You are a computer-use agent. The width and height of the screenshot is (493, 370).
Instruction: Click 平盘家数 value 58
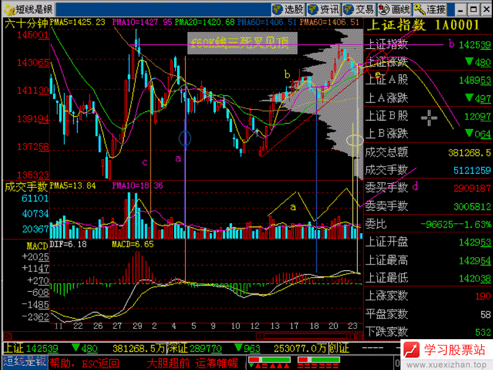point(486,314)
